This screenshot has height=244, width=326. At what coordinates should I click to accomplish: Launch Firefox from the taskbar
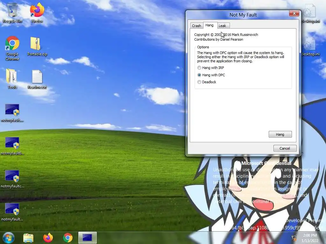[x=48, y=238]
